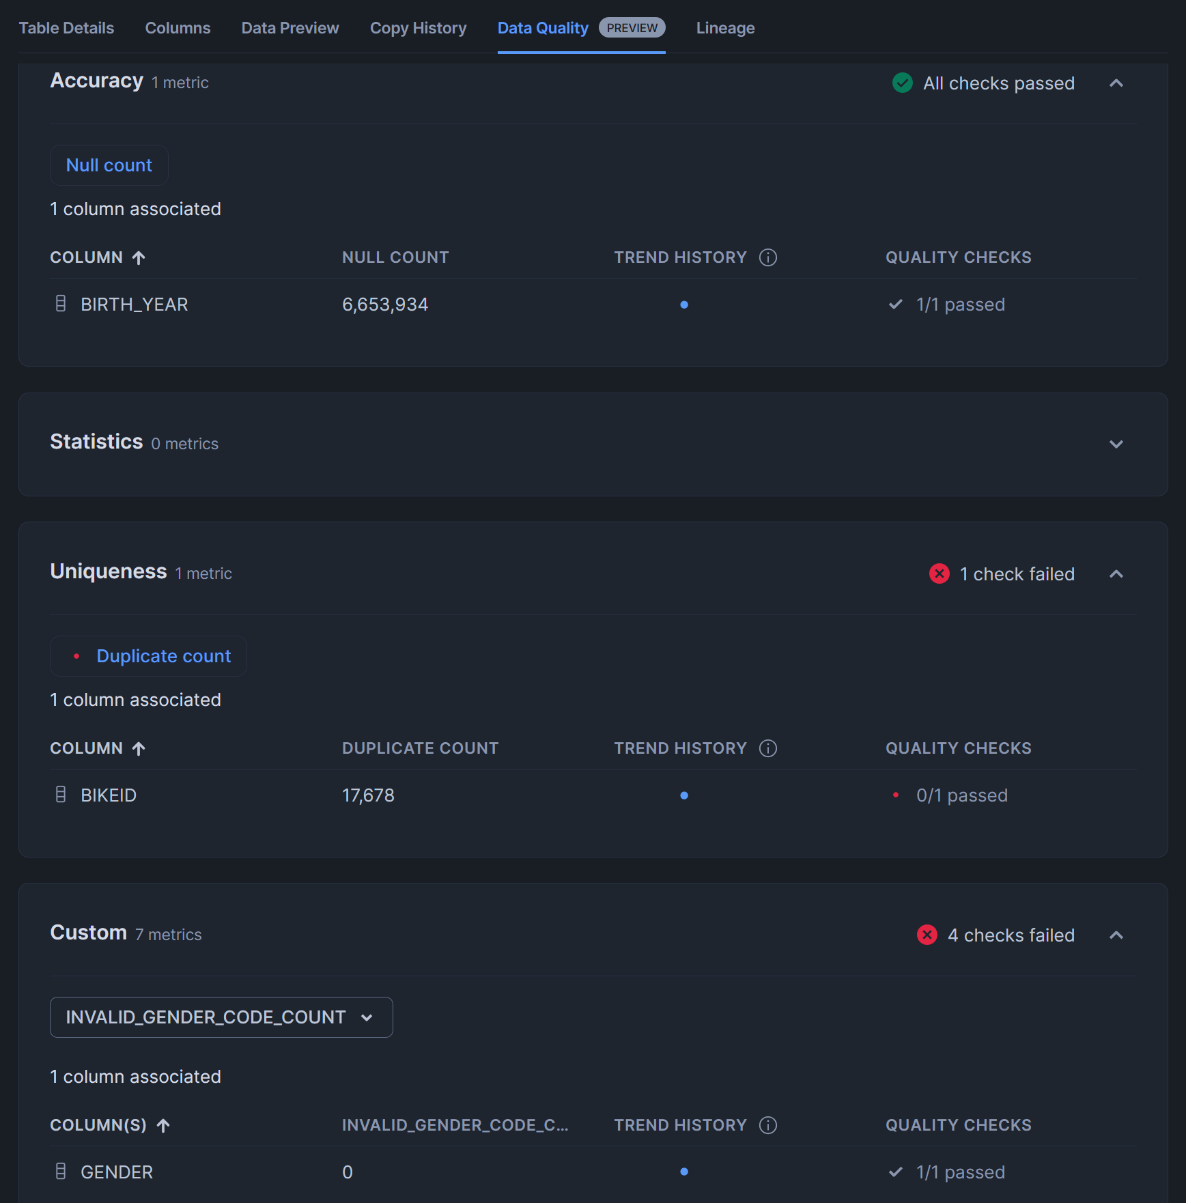This screenshot has width=1186, height=1203.
Task: Click GENDER trend history dot
Action: pos(684,1172)
